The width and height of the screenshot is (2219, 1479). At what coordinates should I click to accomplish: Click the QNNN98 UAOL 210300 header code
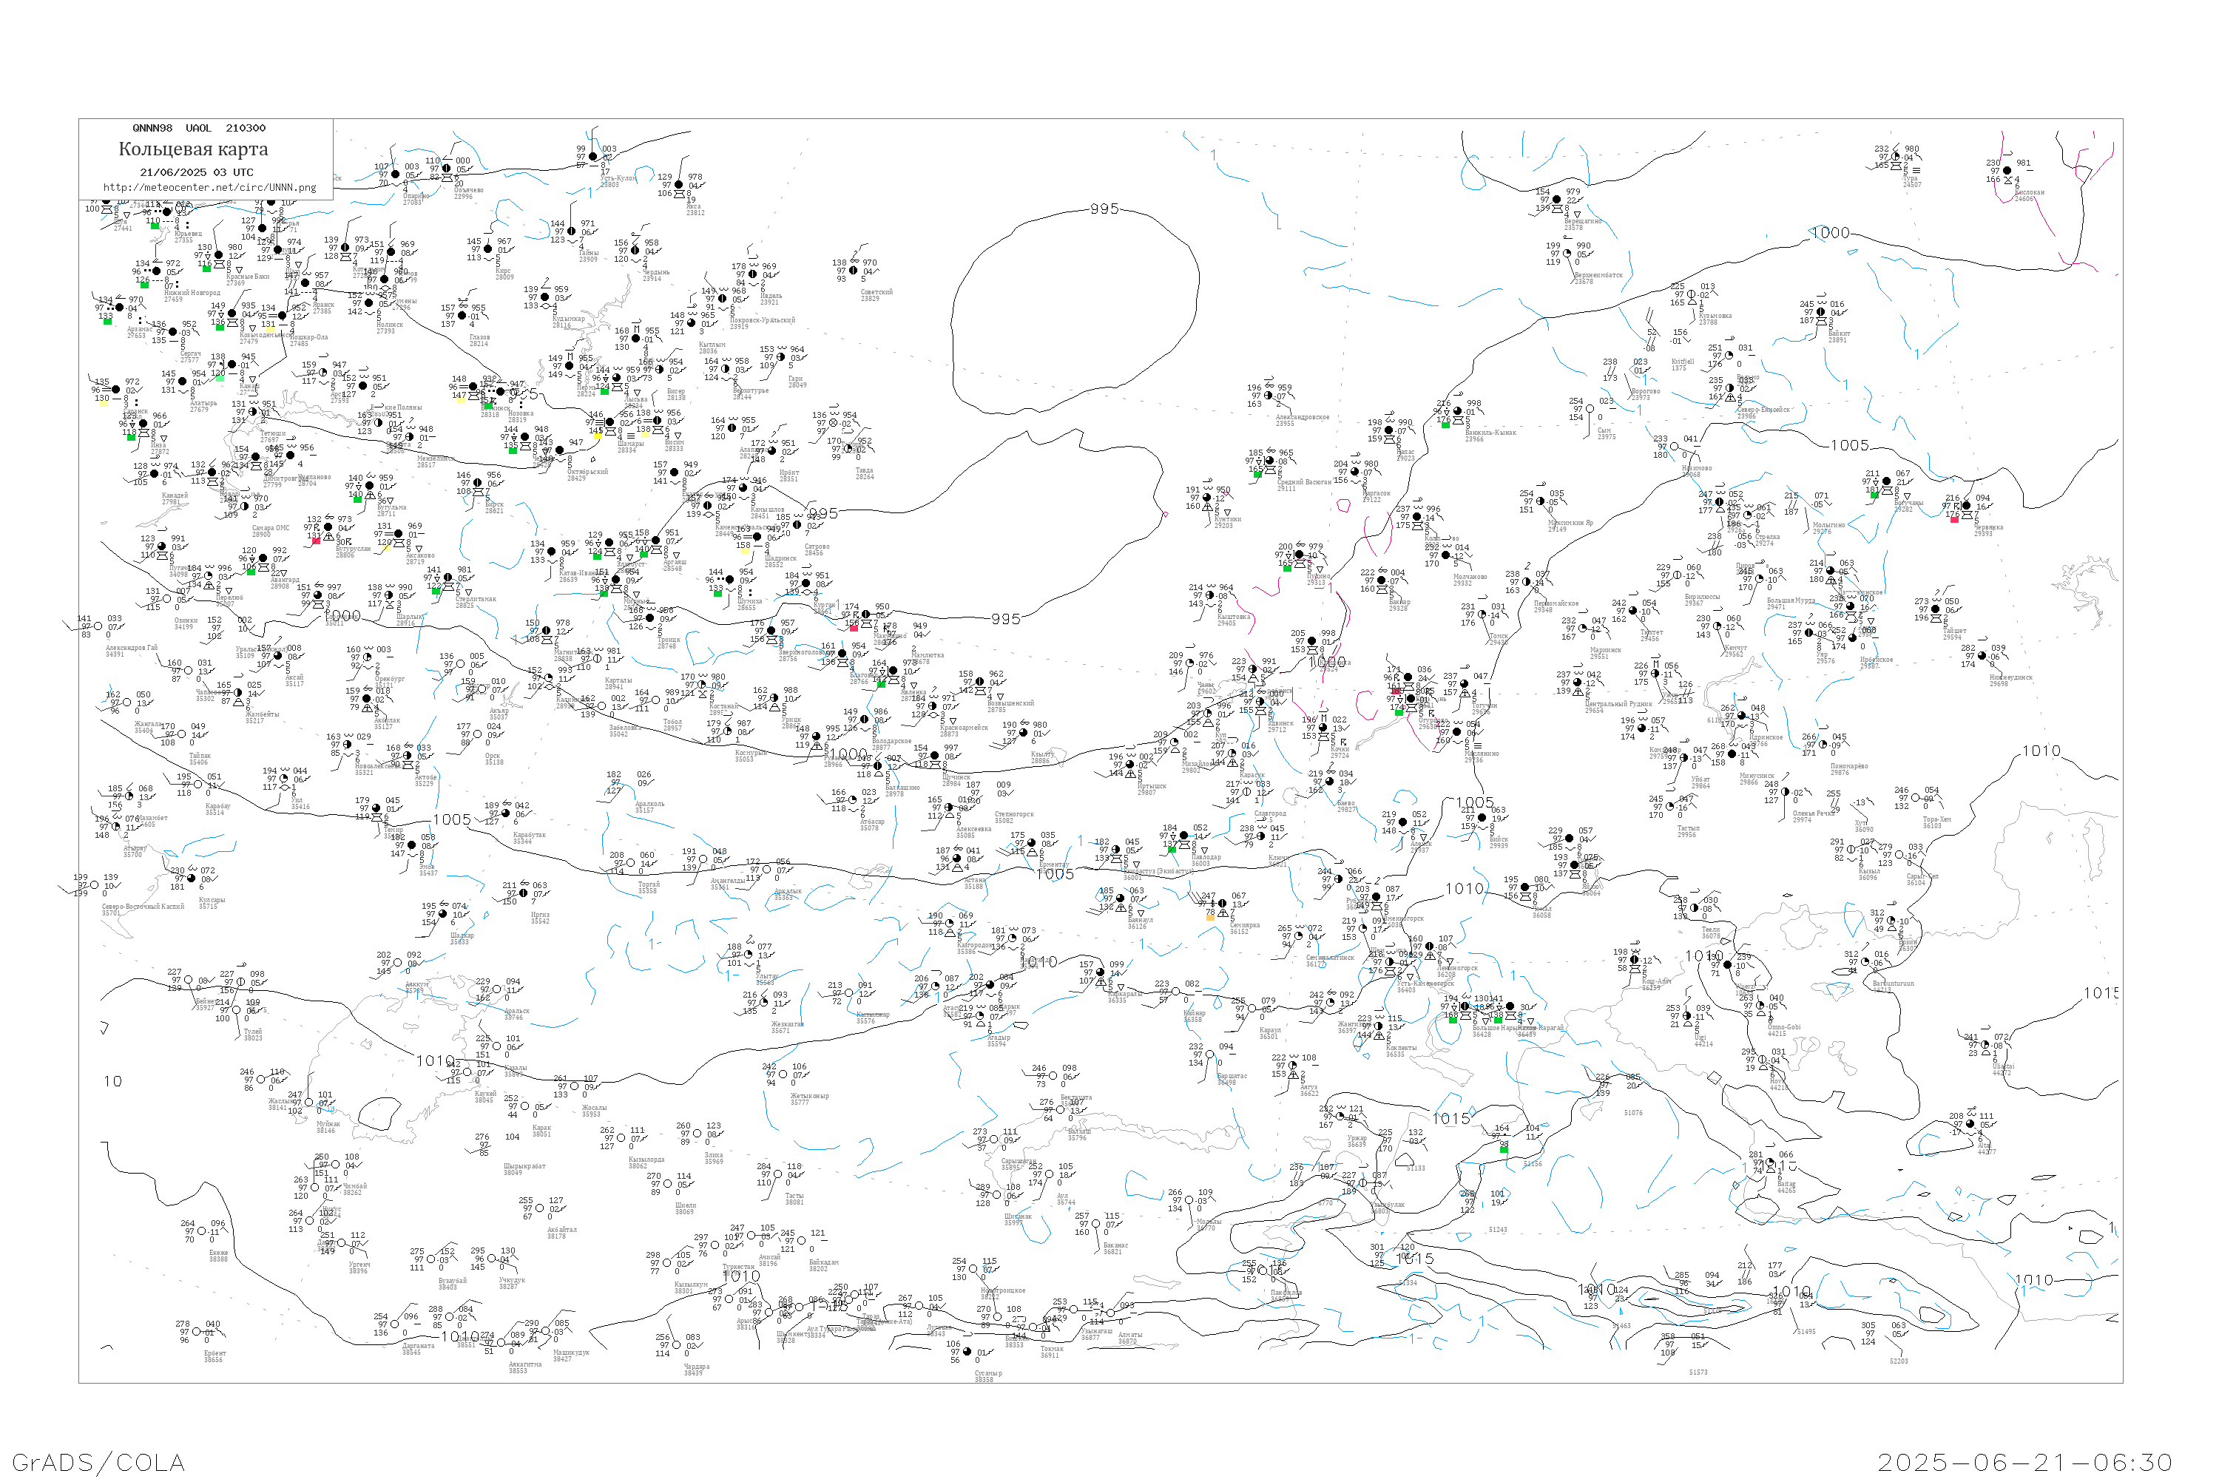(x=199, y=128)
